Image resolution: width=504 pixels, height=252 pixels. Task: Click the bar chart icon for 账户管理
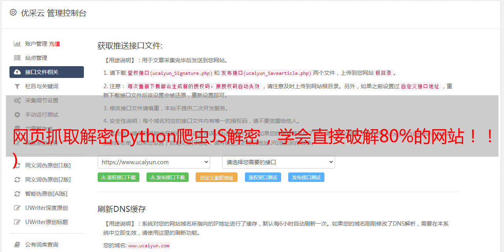[x=17, y=44]
